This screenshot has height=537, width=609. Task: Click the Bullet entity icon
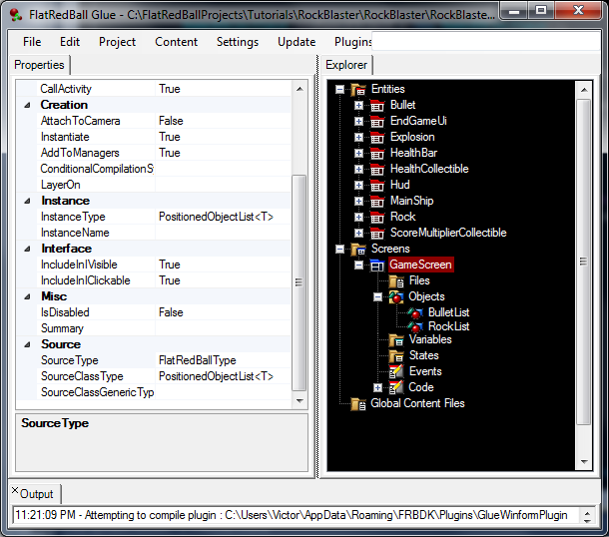pyautogui.click(x=377, y=105)
